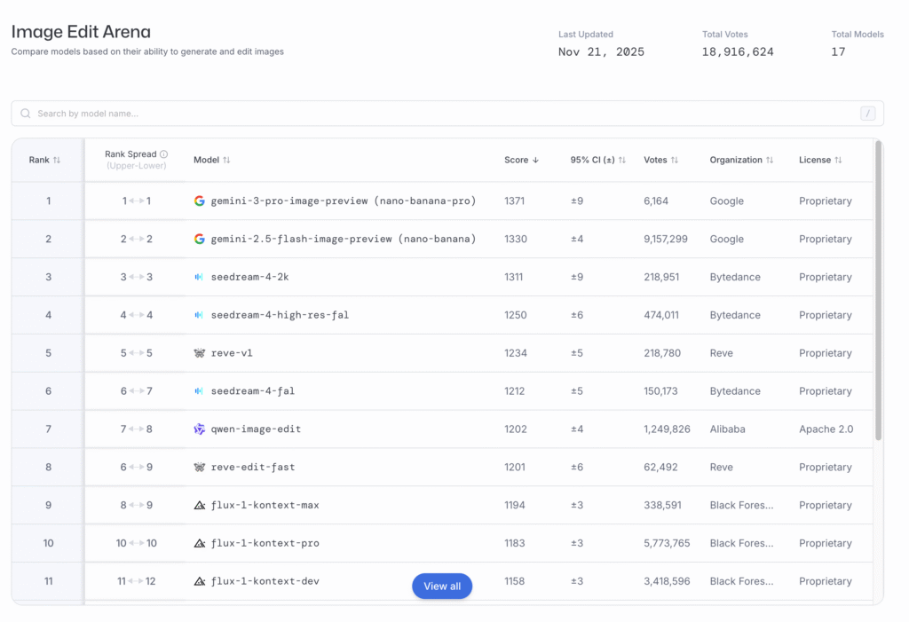Click the Qwen icon beside qwen-image-edit
The height and width of the screenshot is (622, 909).
click(200, 429)
